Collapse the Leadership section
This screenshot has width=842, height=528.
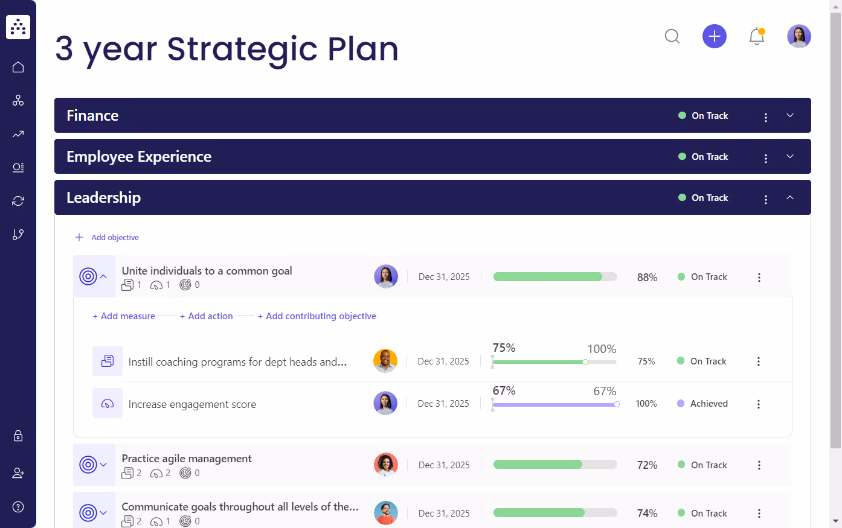(790, 197)
